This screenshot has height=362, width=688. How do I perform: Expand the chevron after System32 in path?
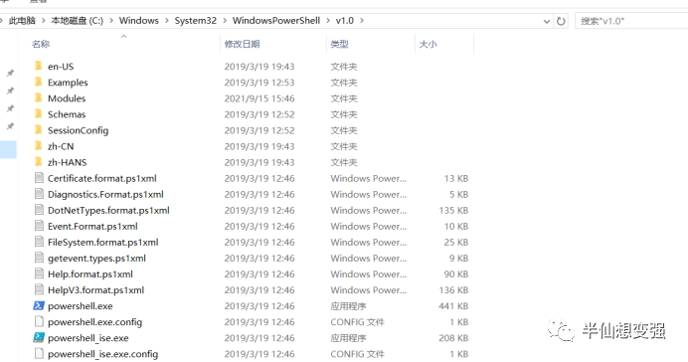pyautogui.click(x=225, y=21)
